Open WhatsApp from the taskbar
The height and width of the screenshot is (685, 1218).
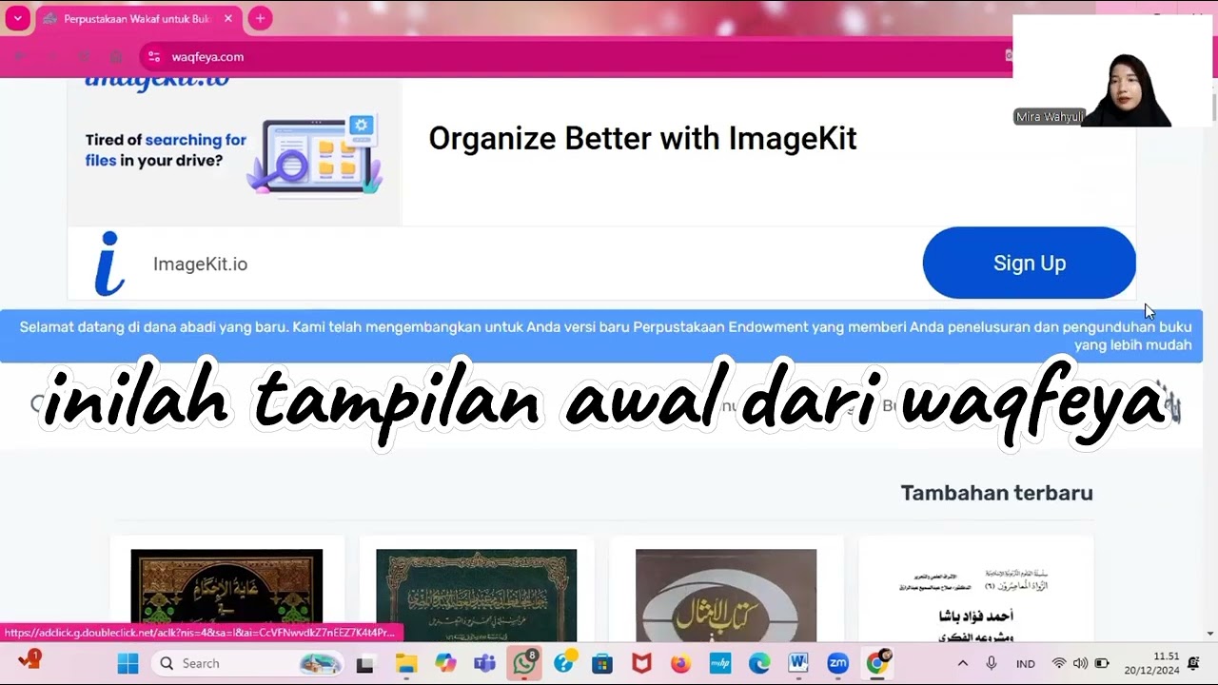[524, 663]
